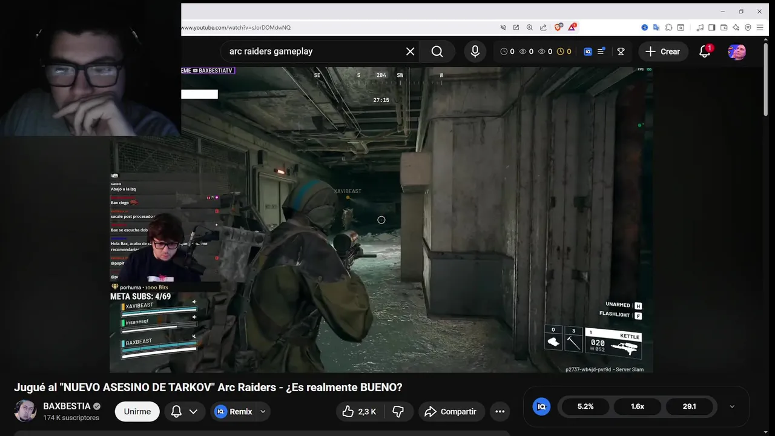Click the IQ Remix button
Screen dimensions: 775x436
pos(234,412)
